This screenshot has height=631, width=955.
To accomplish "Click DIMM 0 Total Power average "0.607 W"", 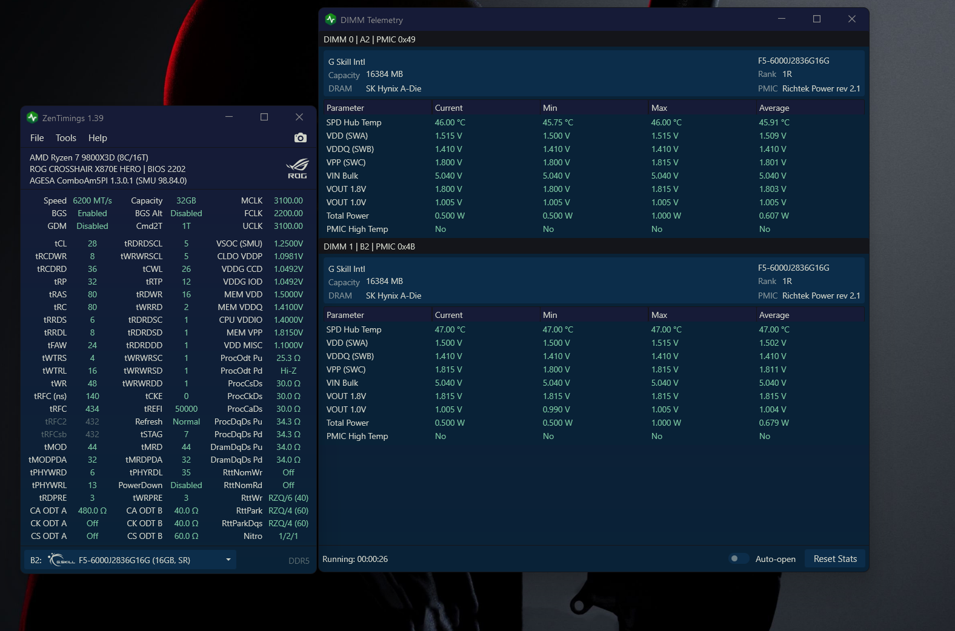I will 774,216.
